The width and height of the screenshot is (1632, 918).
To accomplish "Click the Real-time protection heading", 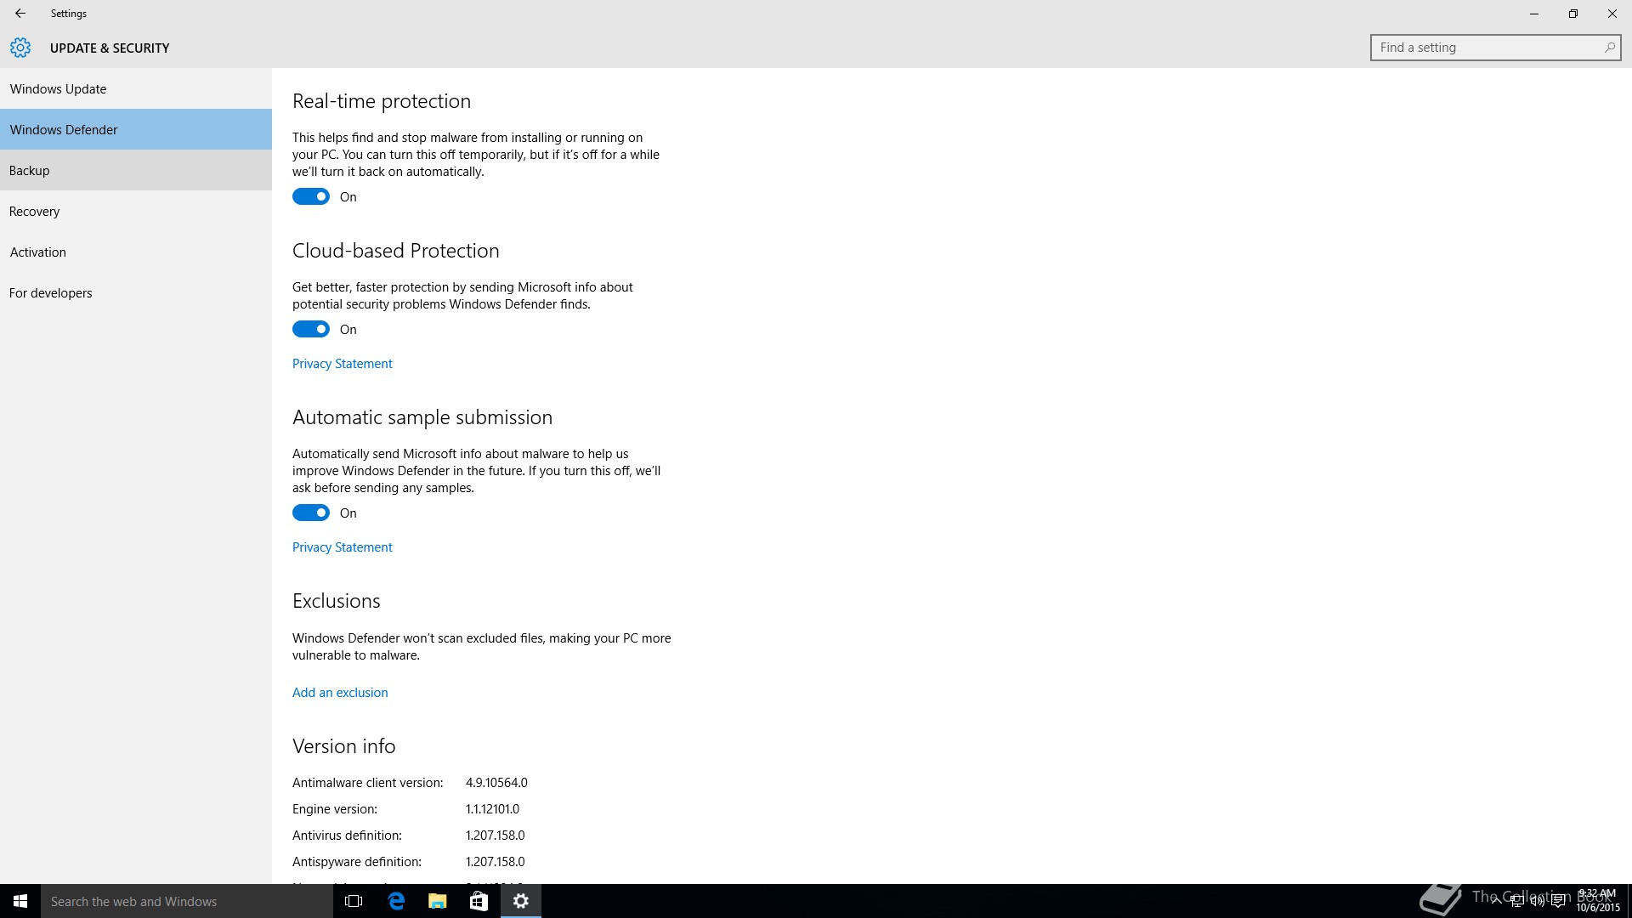I will (382, 101).
